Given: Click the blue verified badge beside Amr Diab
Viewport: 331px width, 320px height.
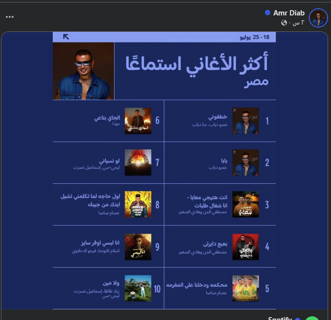Looking at the screenshot, I should [268, 13].
